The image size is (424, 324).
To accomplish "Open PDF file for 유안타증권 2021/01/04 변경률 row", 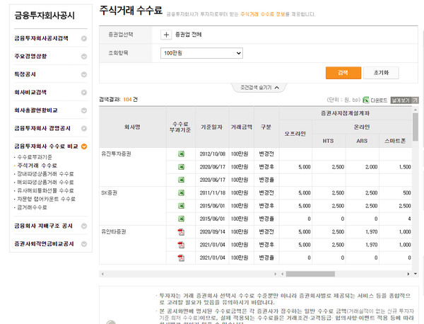I will point(181,258).
